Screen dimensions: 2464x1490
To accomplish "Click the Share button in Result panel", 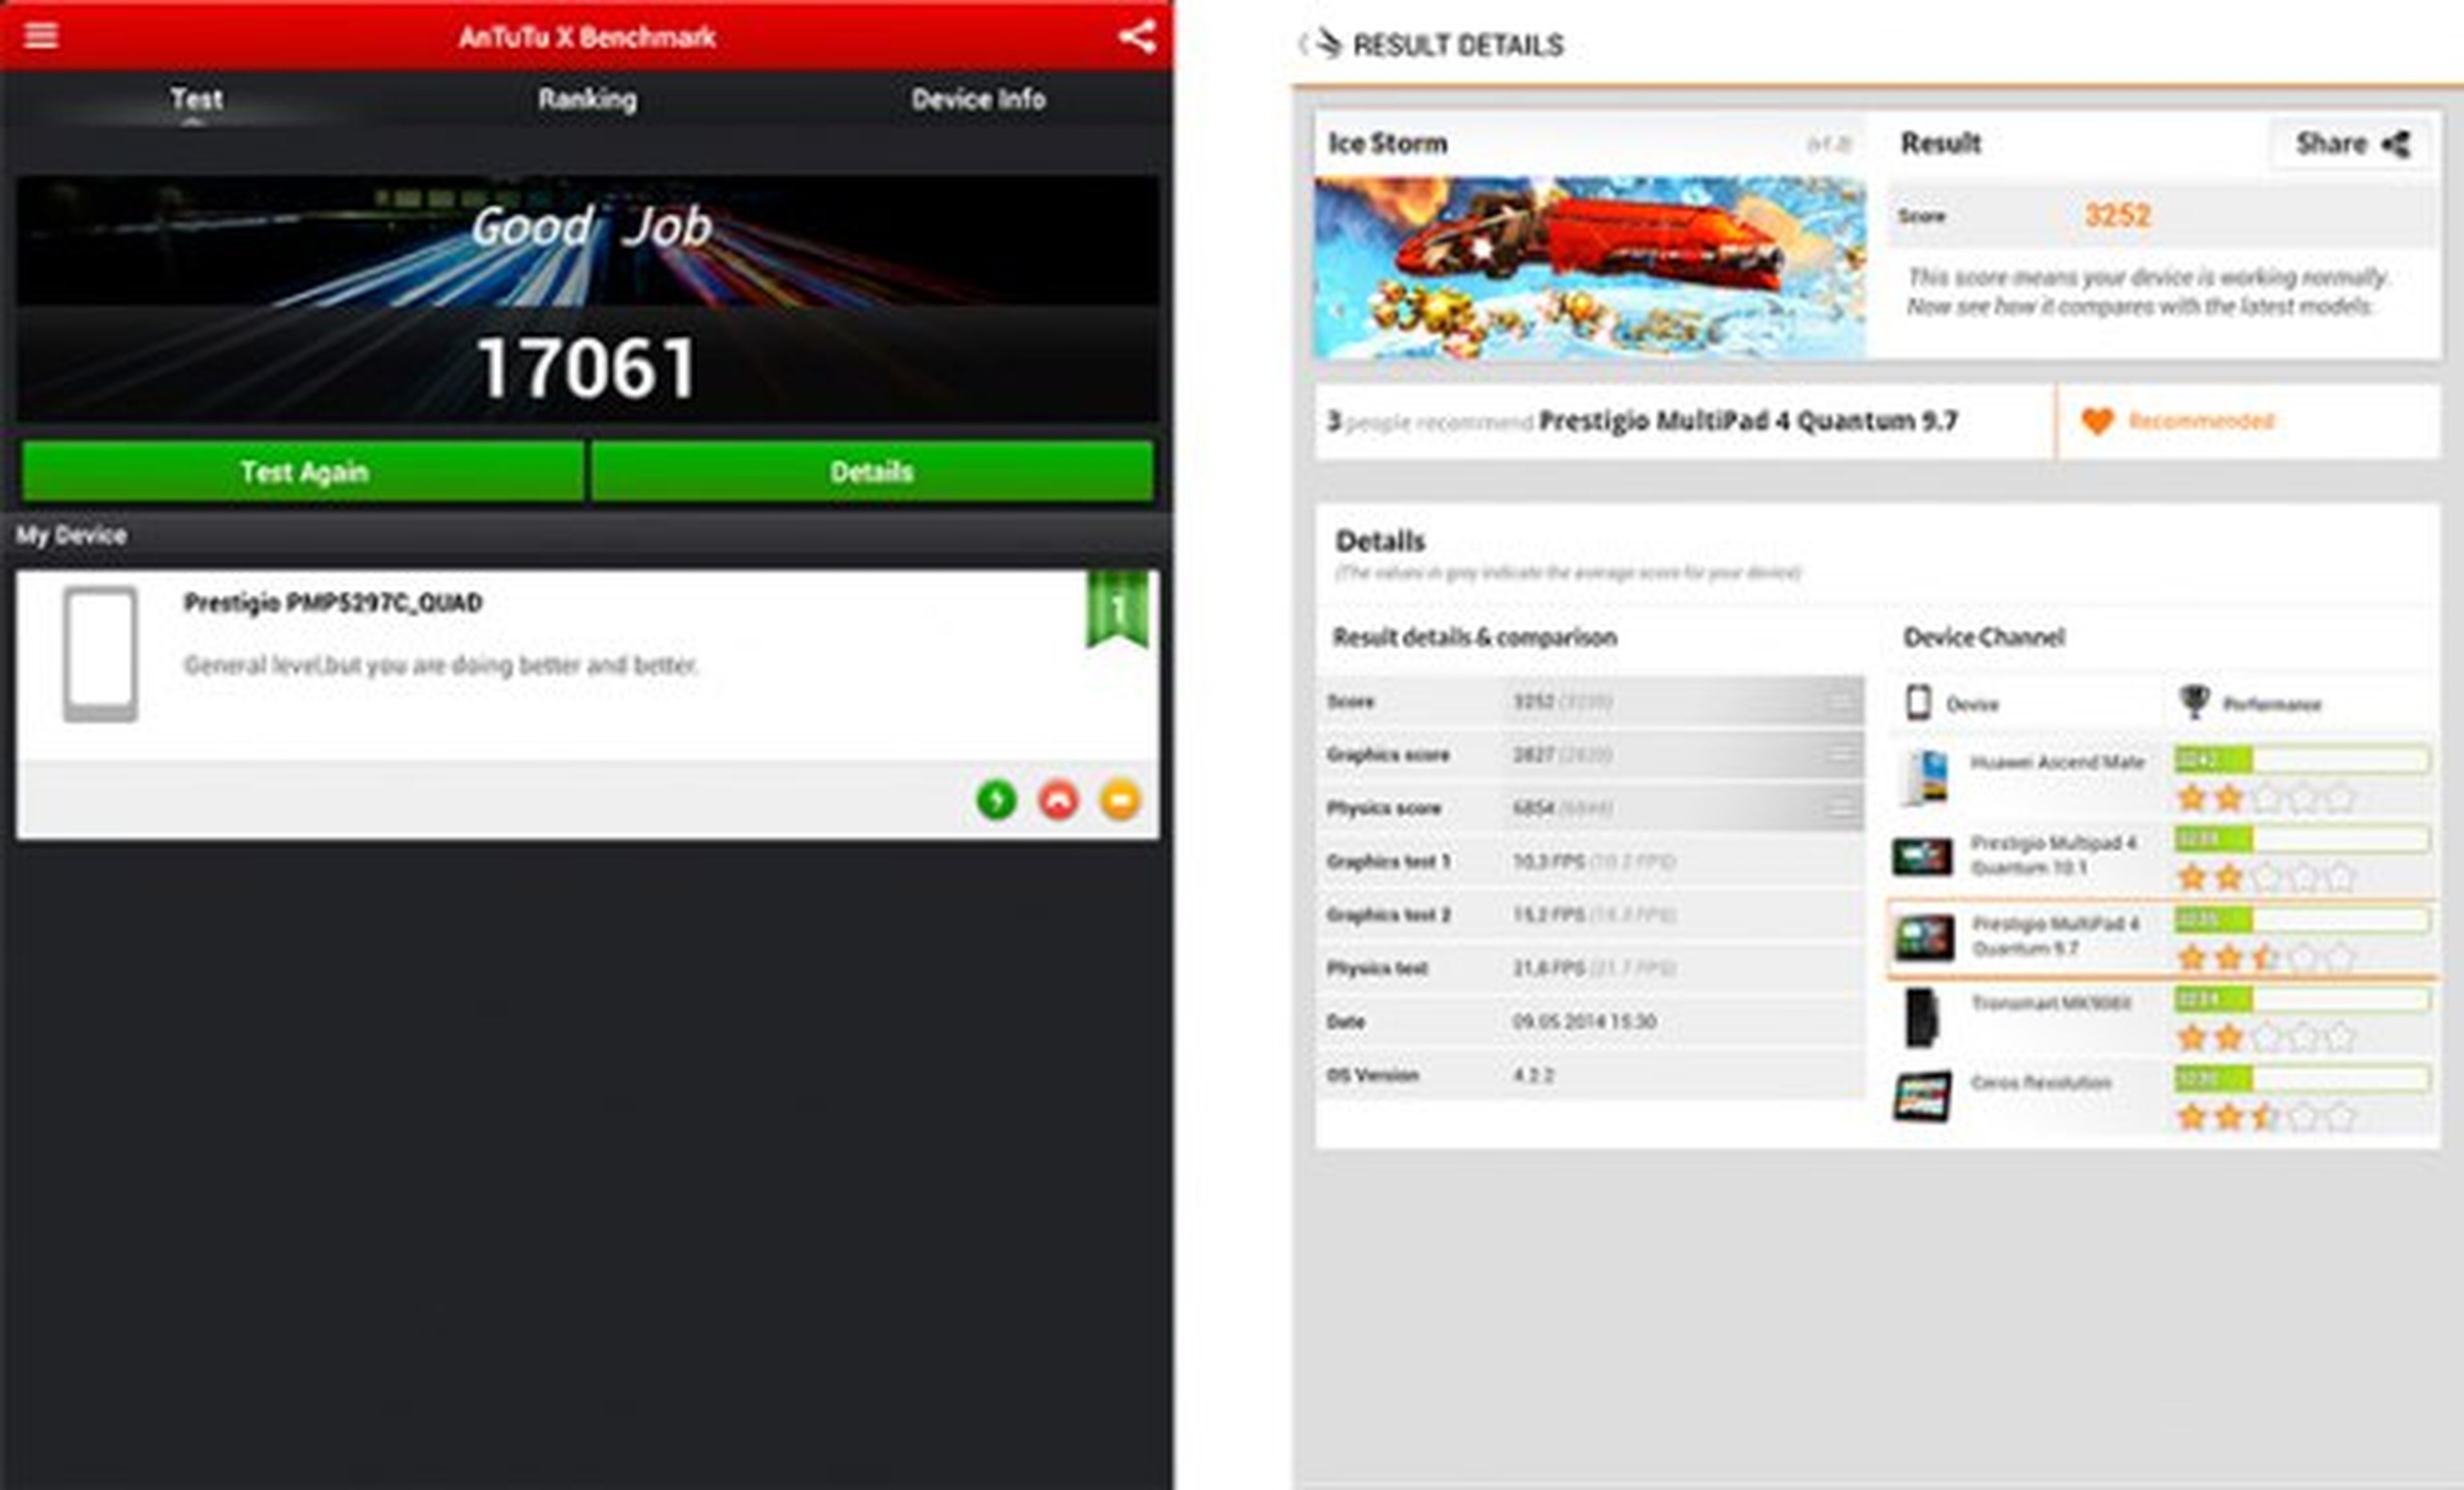I will (x=2351, y=144).
